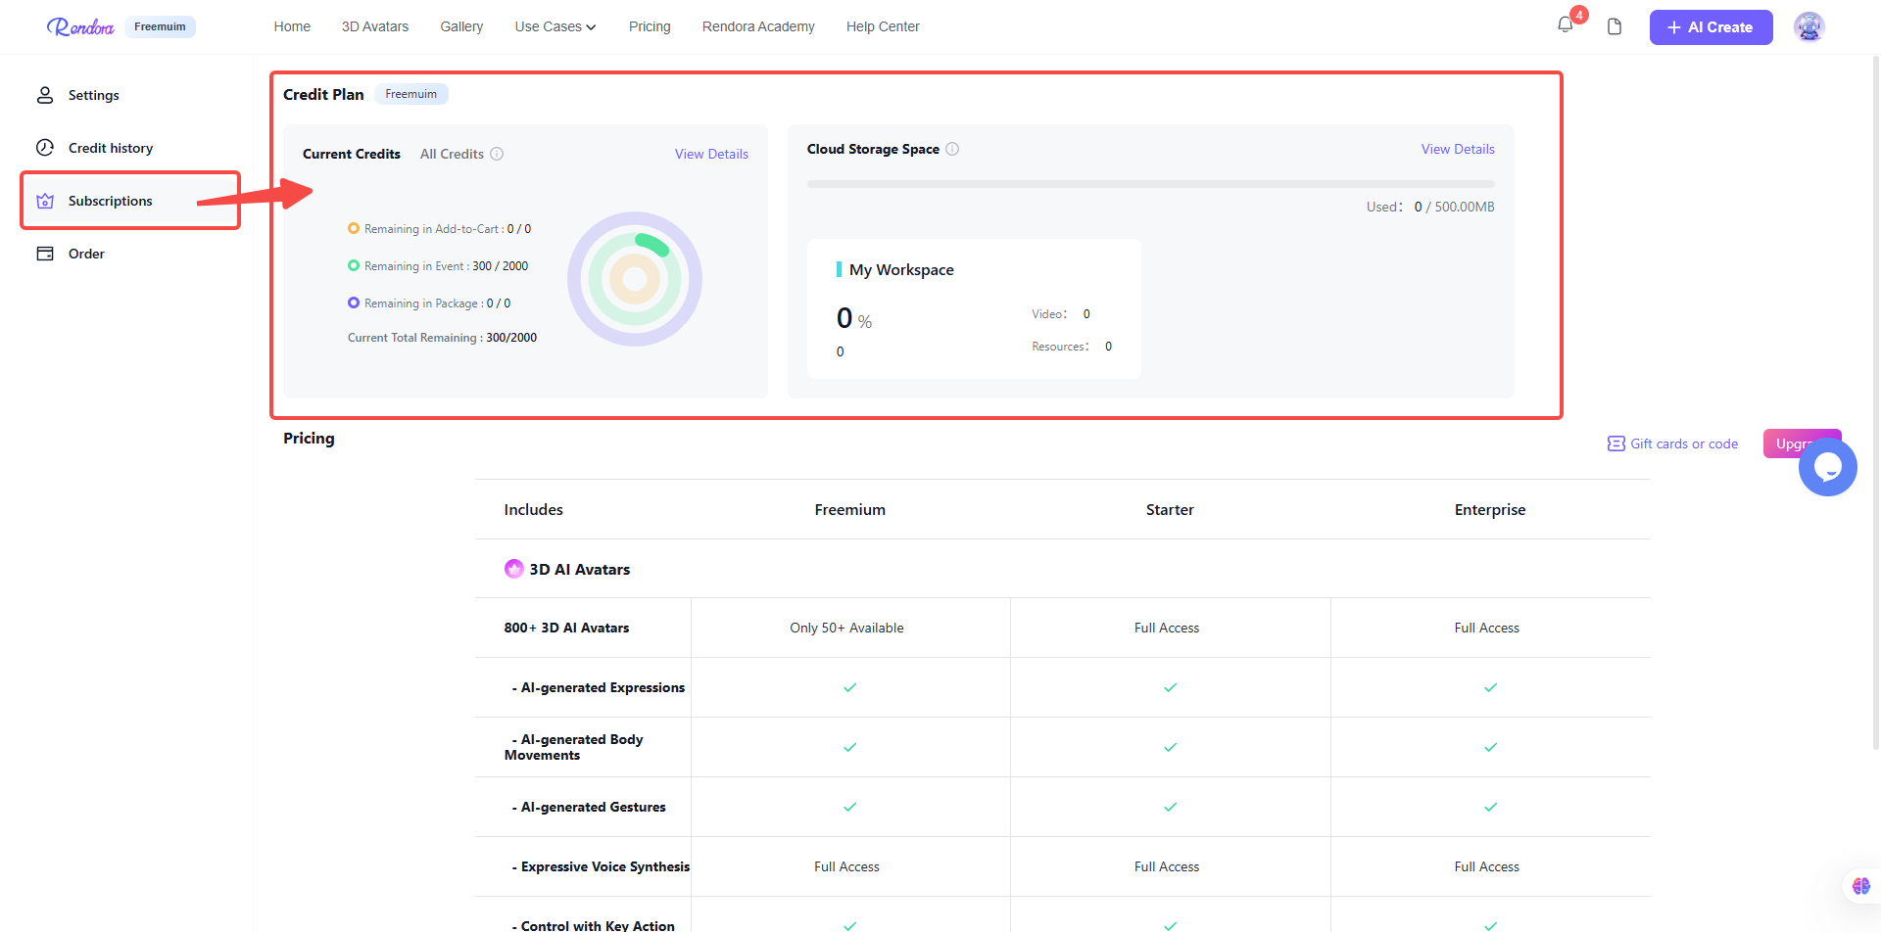1881x933 pixels.
Task: Click the 3D AI Avatars crown icon
Action: pos(513,569)
